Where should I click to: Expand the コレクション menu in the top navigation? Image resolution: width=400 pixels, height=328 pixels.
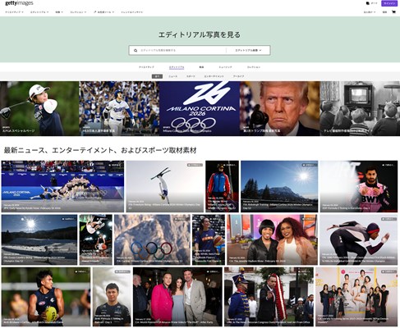click(78, 12)
